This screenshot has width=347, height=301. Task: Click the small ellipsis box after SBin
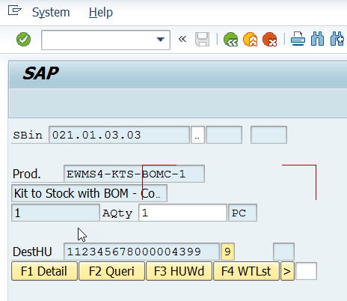coord(197,135)
